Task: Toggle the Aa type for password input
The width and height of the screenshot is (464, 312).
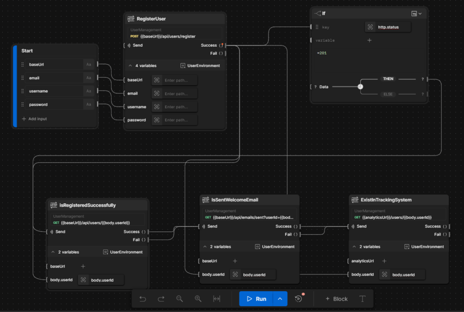Action: (89, 105)
